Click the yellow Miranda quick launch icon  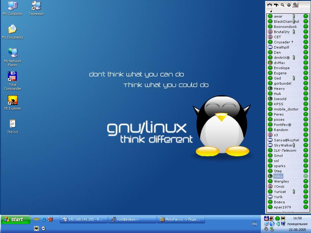pos(36,219)
